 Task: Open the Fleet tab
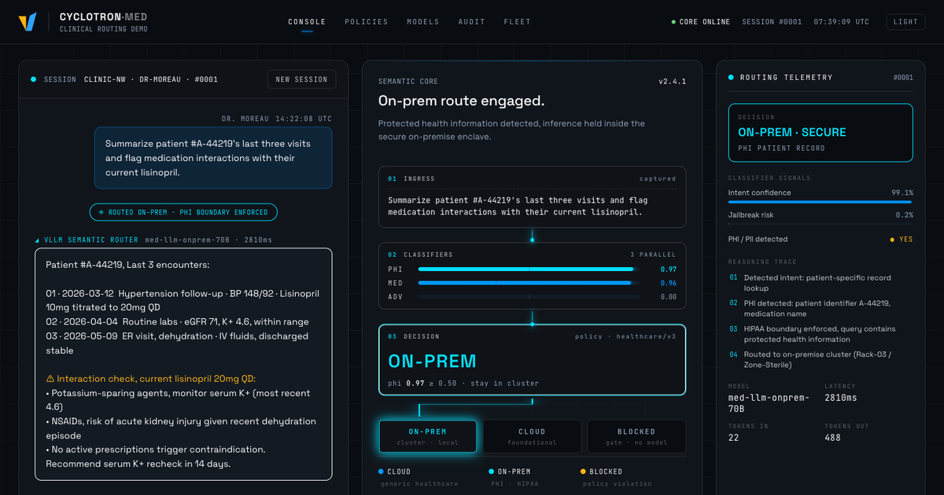518,22
